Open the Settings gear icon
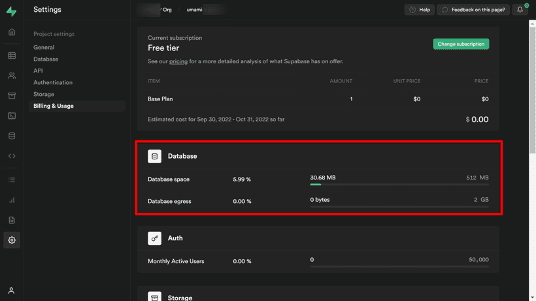536x301 pixels. click(x=12, y=240)
